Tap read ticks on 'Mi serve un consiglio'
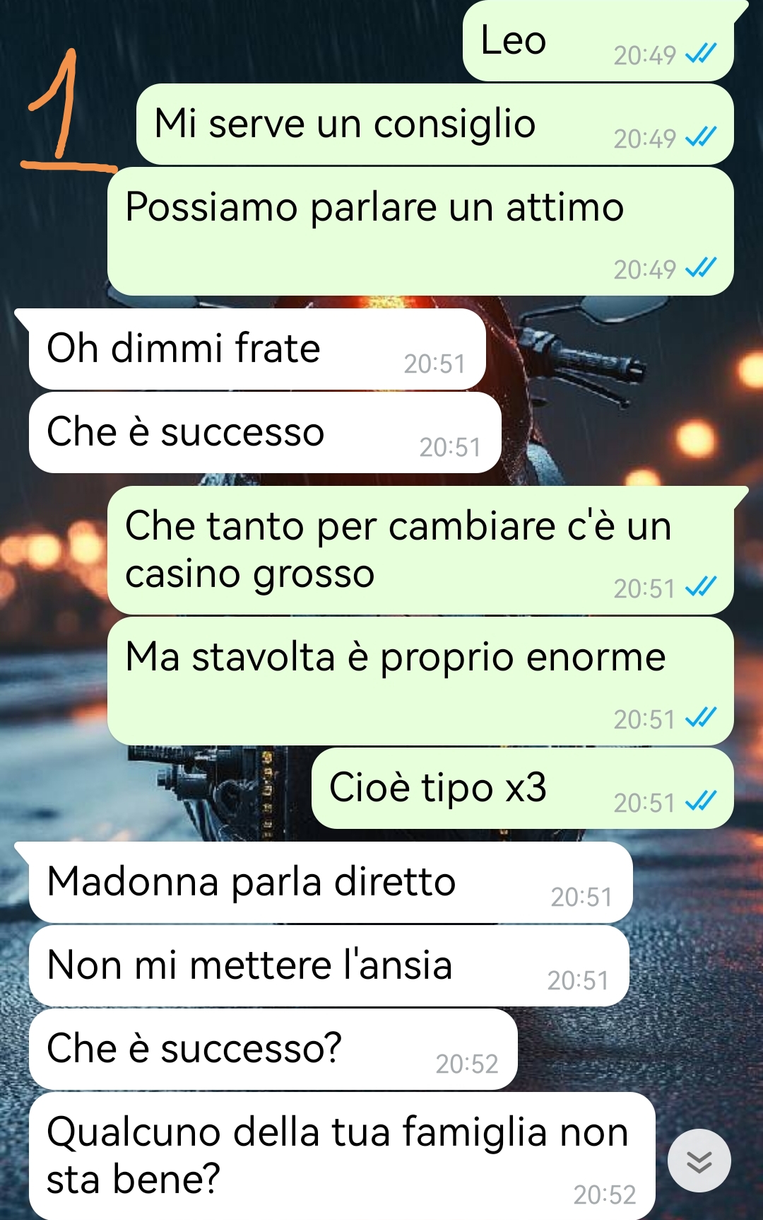 (701, 137)
